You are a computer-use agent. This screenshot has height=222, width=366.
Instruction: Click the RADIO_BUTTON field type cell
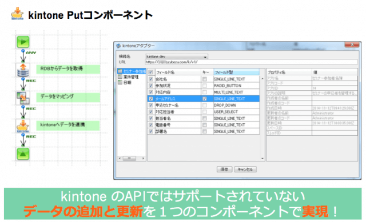(236, 86)
